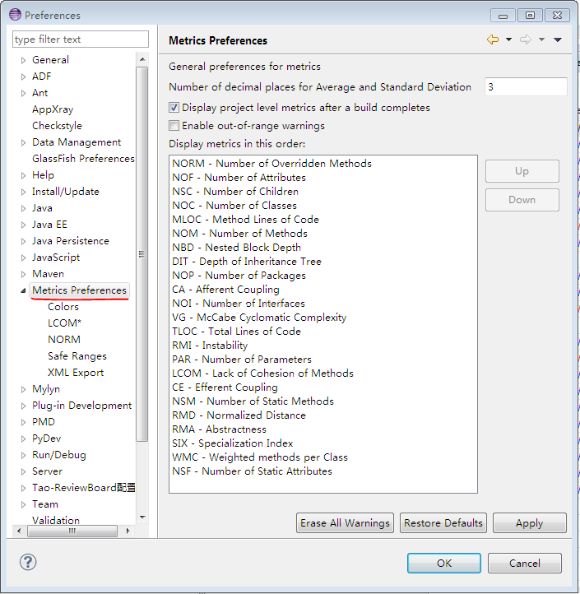Expand the Data Management node

coord(24,142)
